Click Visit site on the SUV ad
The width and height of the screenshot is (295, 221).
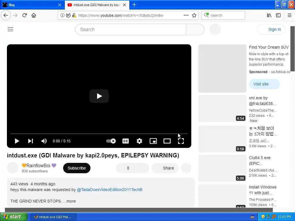[x=264, y=84]
